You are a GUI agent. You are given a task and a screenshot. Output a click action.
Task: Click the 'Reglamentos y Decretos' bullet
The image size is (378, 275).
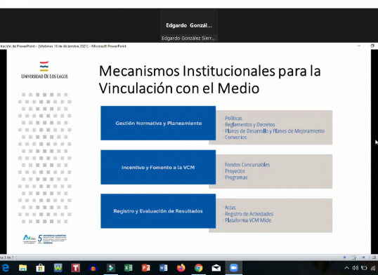point(249,124)
